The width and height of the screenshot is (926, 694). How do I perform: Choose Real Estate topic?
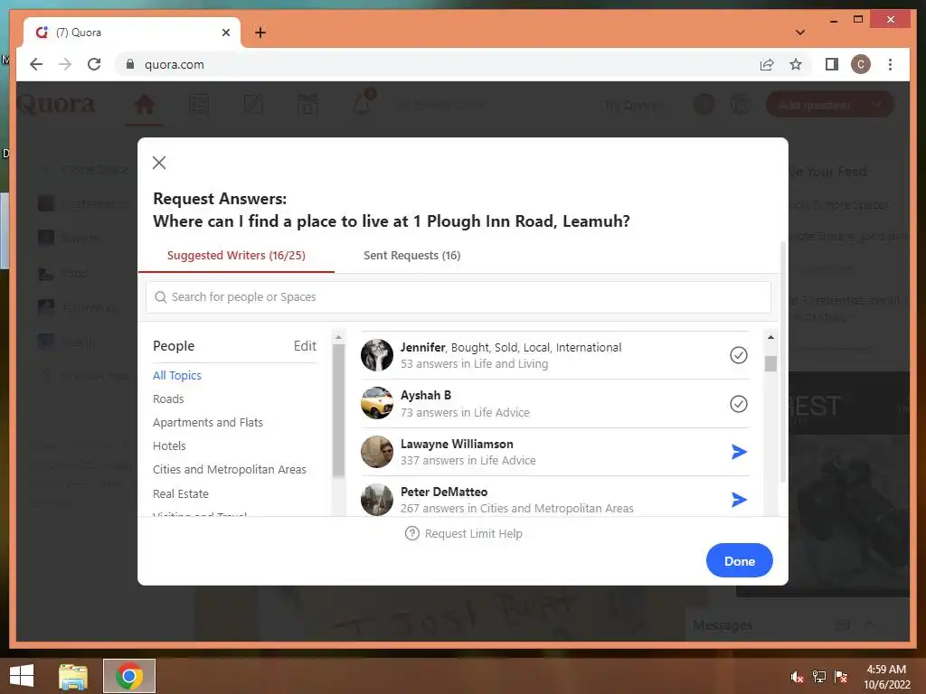181,494
